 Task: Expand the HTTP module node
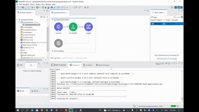tap(19, 40)
